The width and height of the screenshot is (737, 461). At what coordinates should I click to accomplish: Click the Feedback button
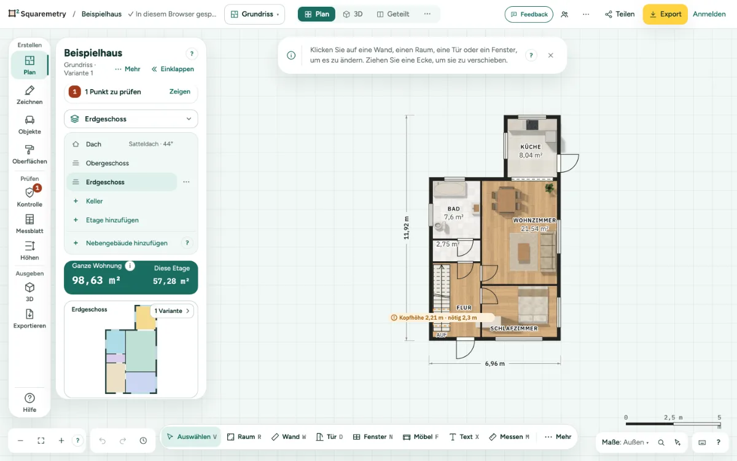click(x=529, y=14)
